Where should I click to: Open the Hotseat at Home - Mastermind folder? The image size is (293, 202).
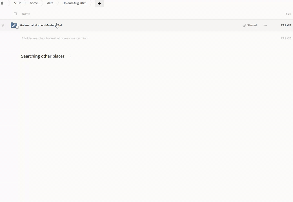point(41,25)
